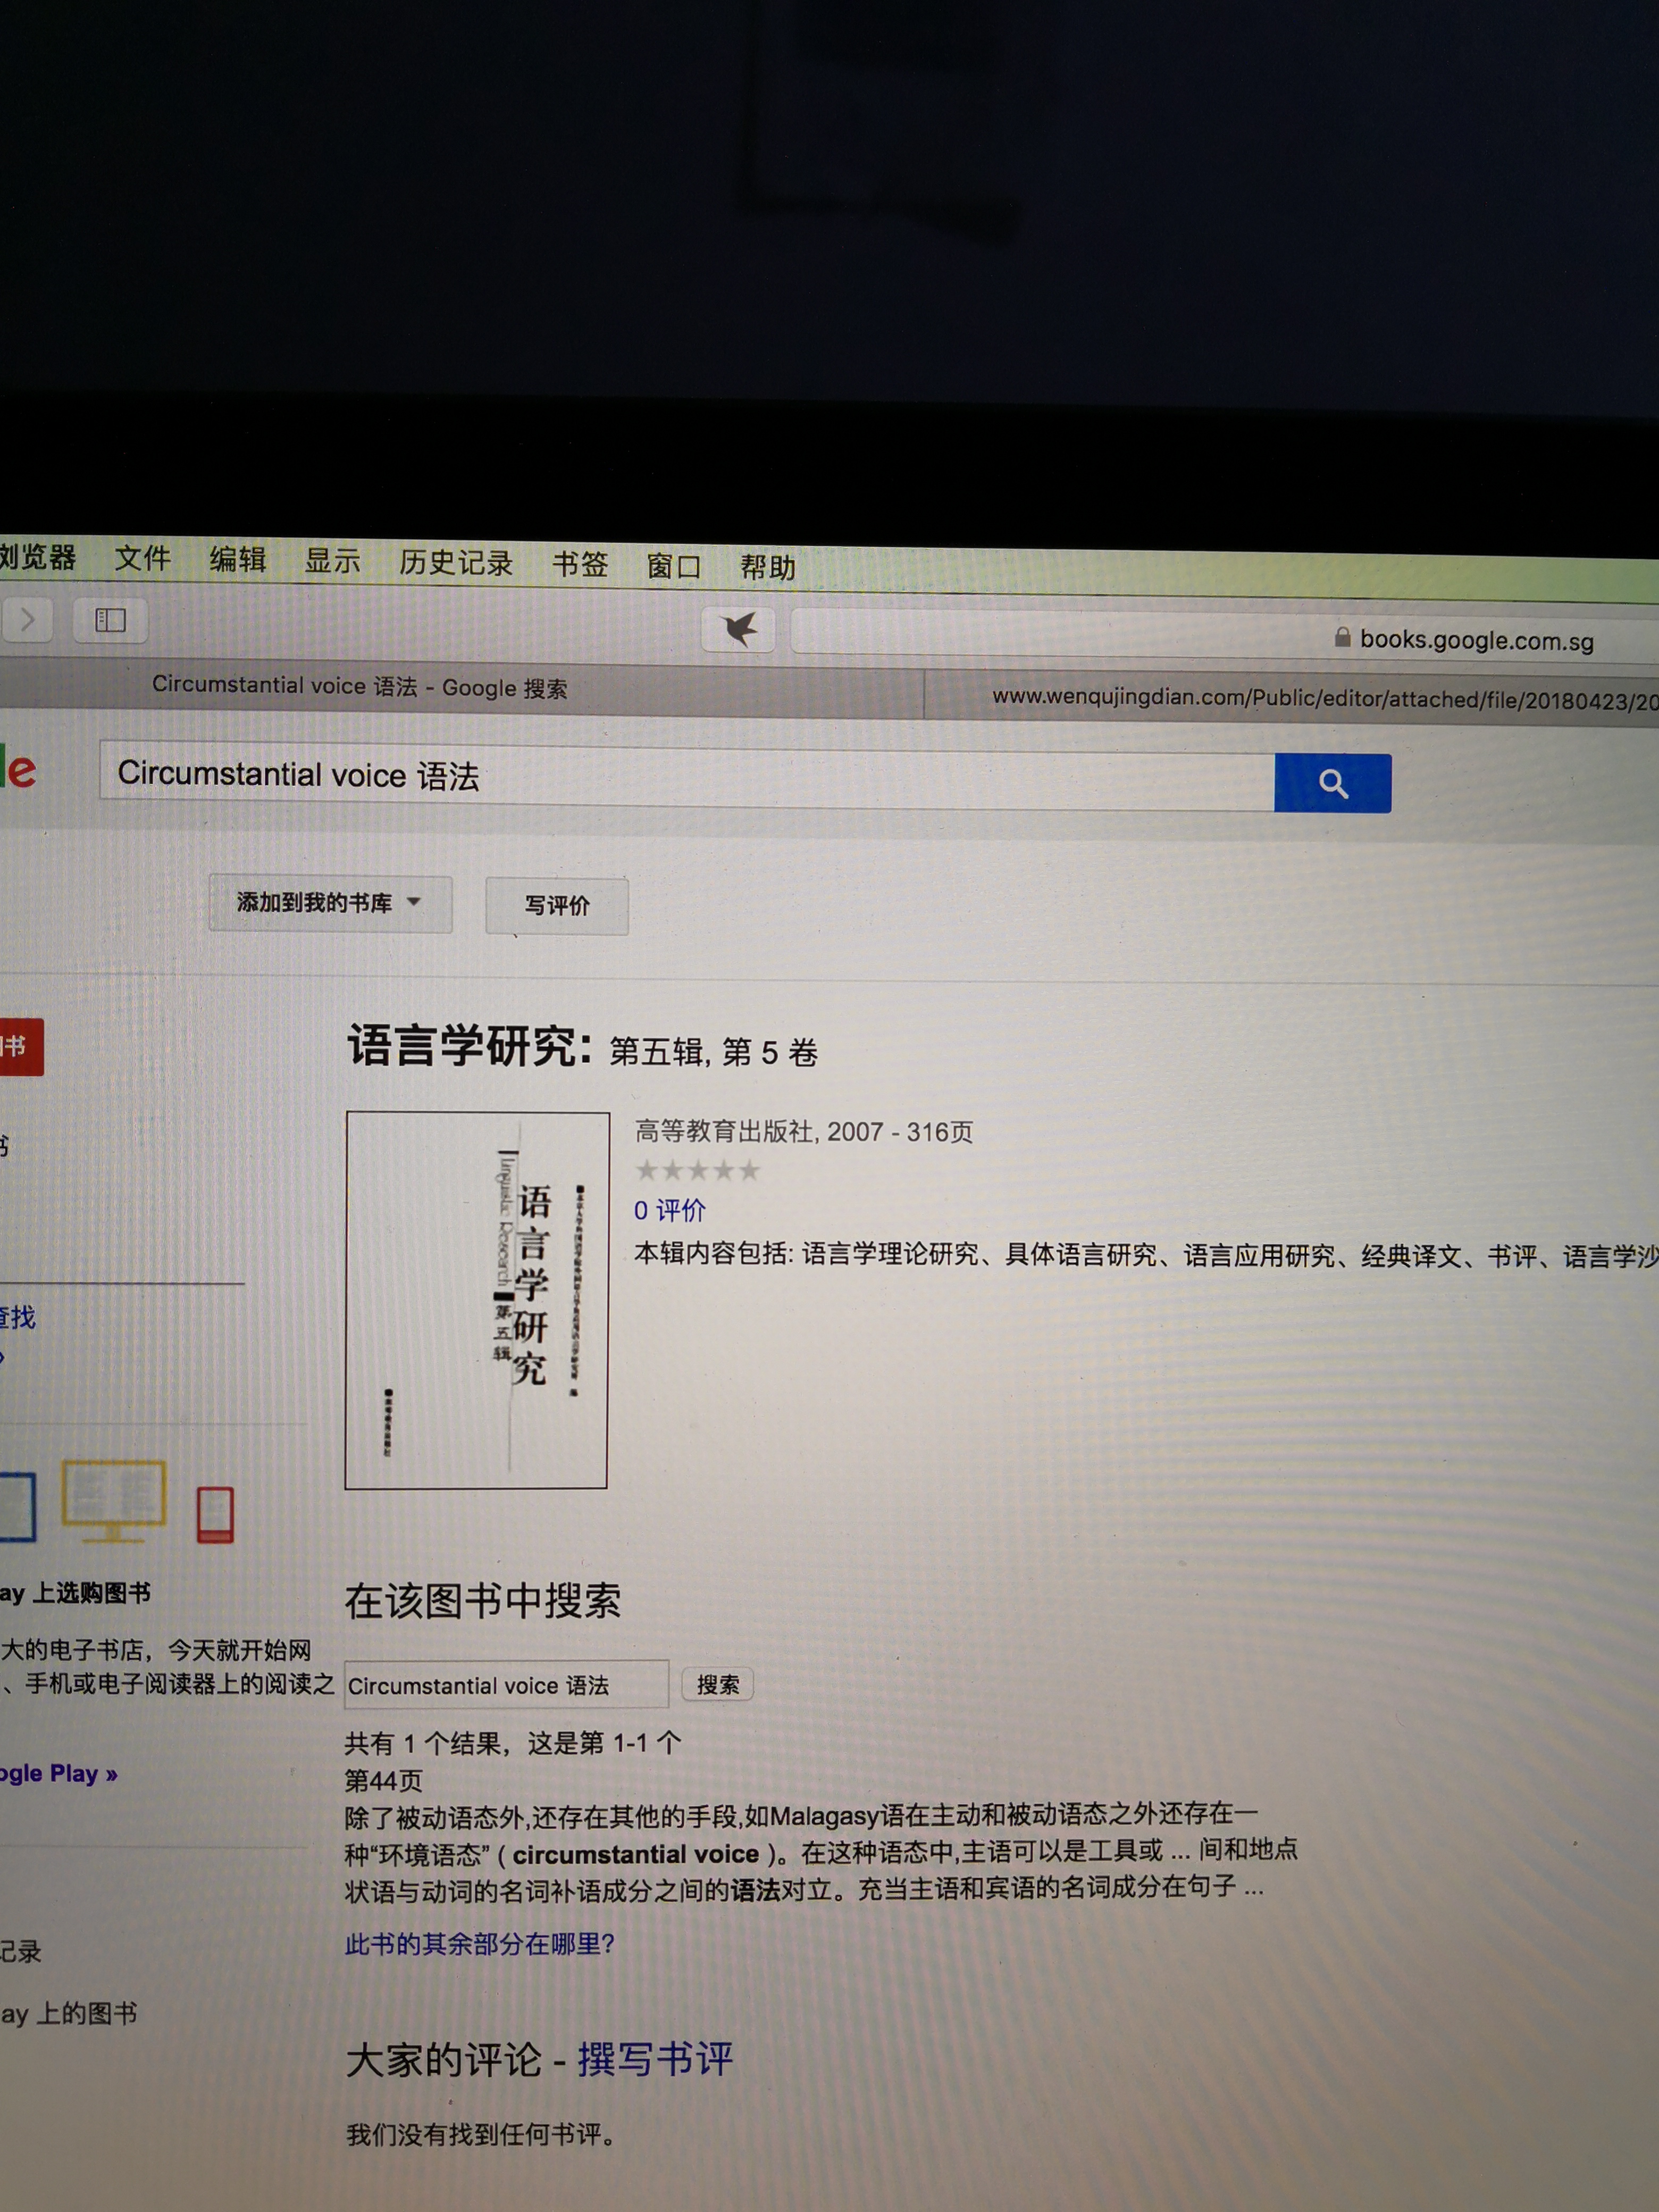The height and width of the screenshot is (2212, 1659).
Task: Click the 在该图书中搜索 heading
Action: coord(483,1601)
